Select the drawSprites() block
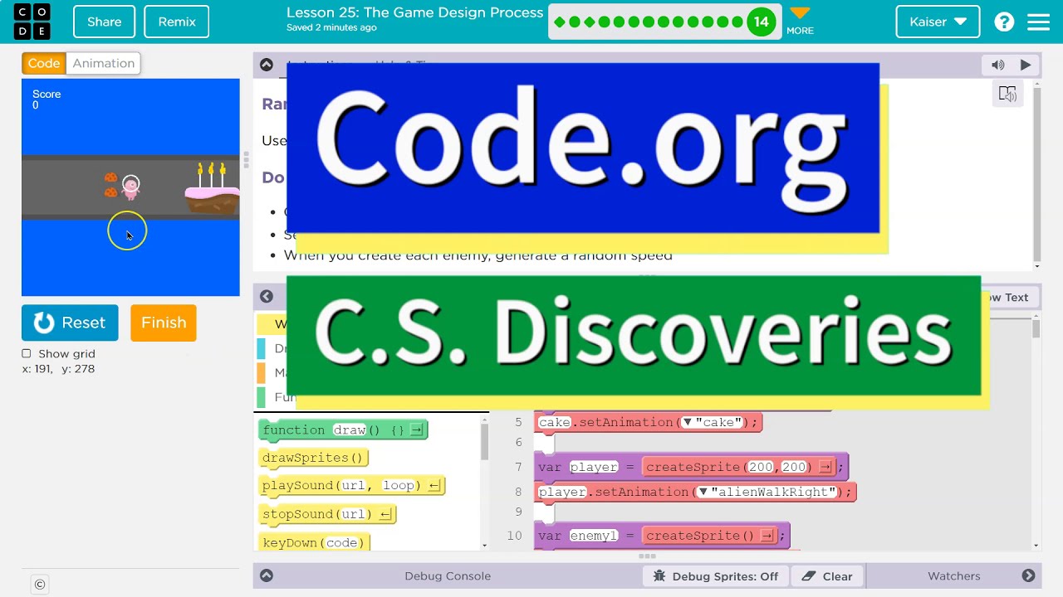The width and height of the screenshot is (1063, 597). coord(313,458)
